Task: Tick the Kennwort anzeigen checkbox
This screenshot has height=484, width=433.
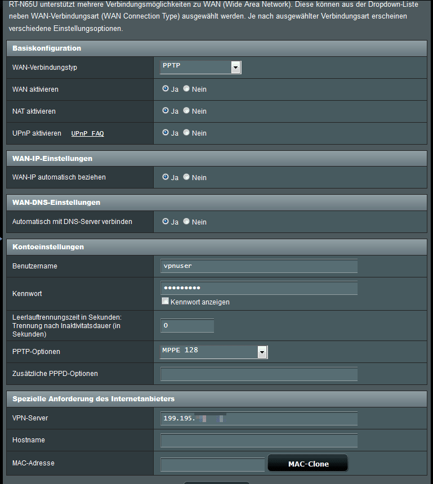Action: pos(165,301)
